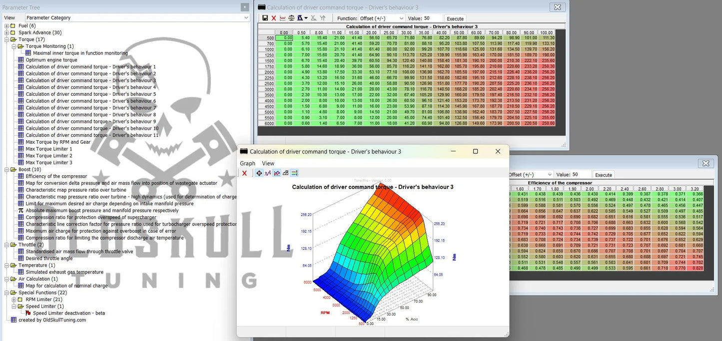Collapse the Boost (10) folder
The height and width of the screenshot is (341, 722).
[x=6, y=170]
